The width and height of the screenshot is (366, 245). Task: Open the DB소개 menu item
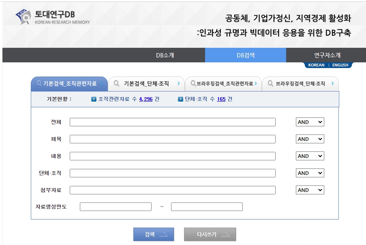pos(165,55)
